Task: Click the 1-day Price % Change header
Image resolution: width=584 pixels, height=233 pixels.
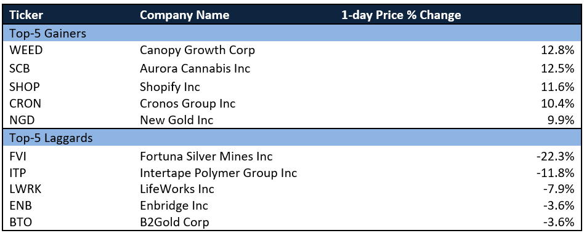Action: (401, 15)
